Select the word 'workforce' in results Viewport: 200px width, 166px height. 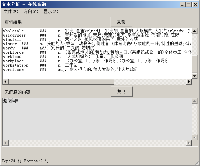tap(13, 53)
